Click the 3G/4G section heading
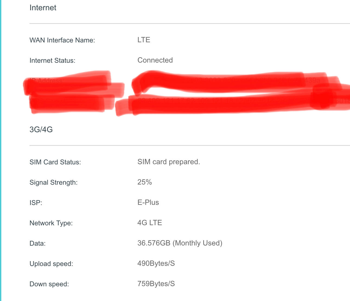The image size is (350, 301). click(x=41, y=129)
